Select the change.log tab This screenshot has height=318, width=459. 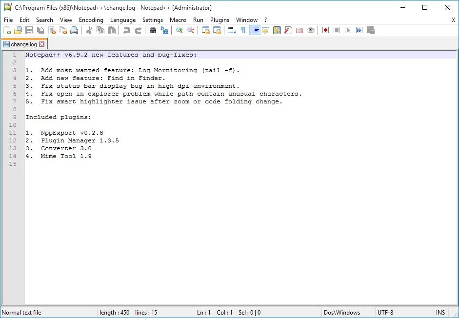[24, 44]
